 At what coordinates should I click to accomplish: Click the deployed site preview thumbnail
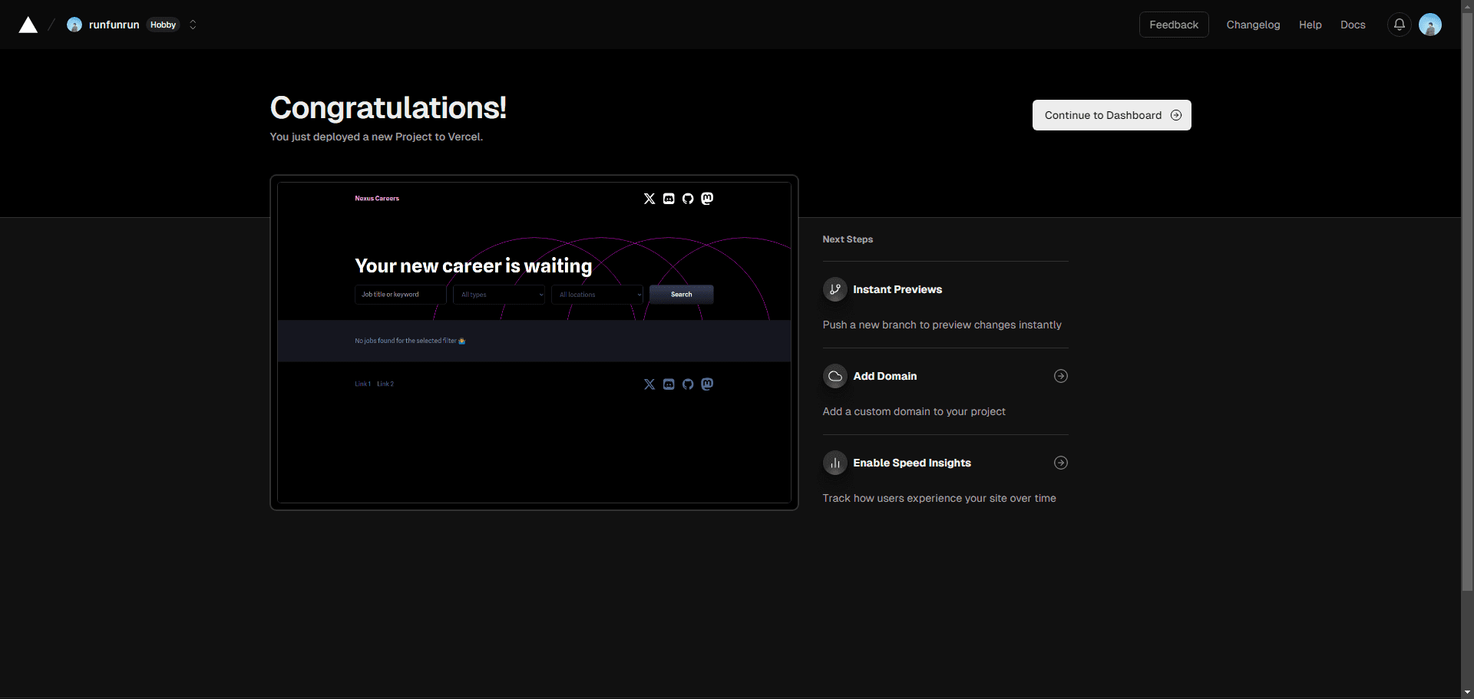[534, 343]
